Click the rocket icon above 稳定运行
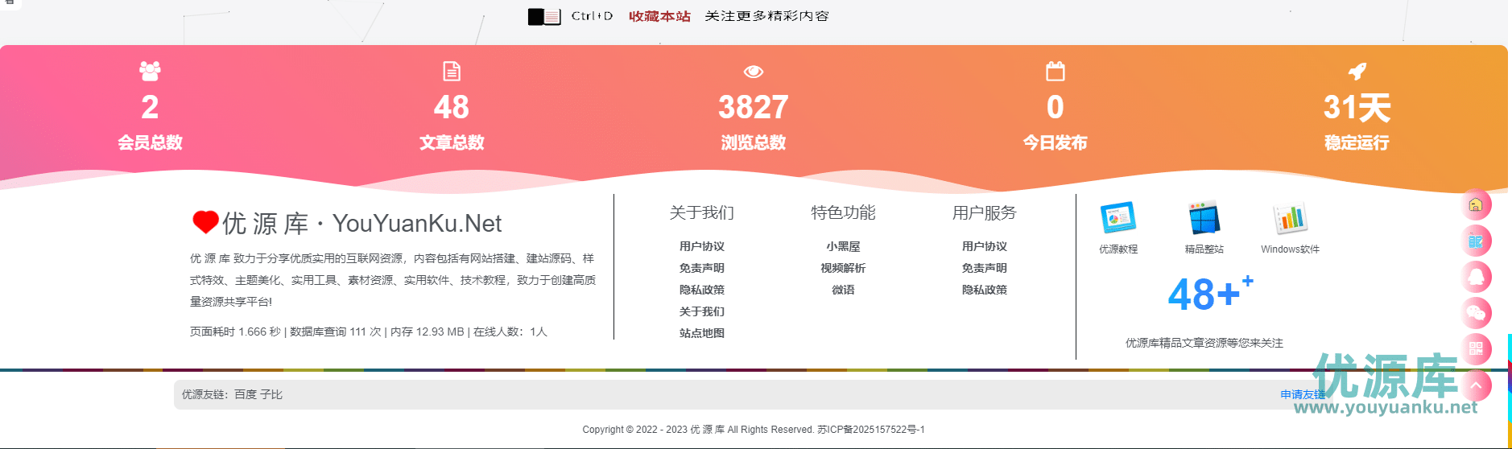Image resolution: width=1512 pixels, height=449 pixels. tap(1357, 71)
